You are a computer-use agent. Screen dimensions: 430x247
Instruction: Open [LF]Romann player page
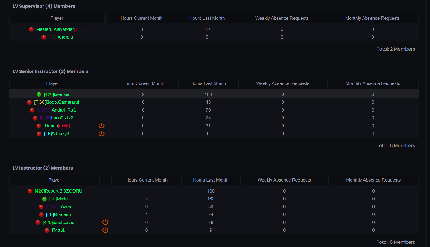coord(58,214)
